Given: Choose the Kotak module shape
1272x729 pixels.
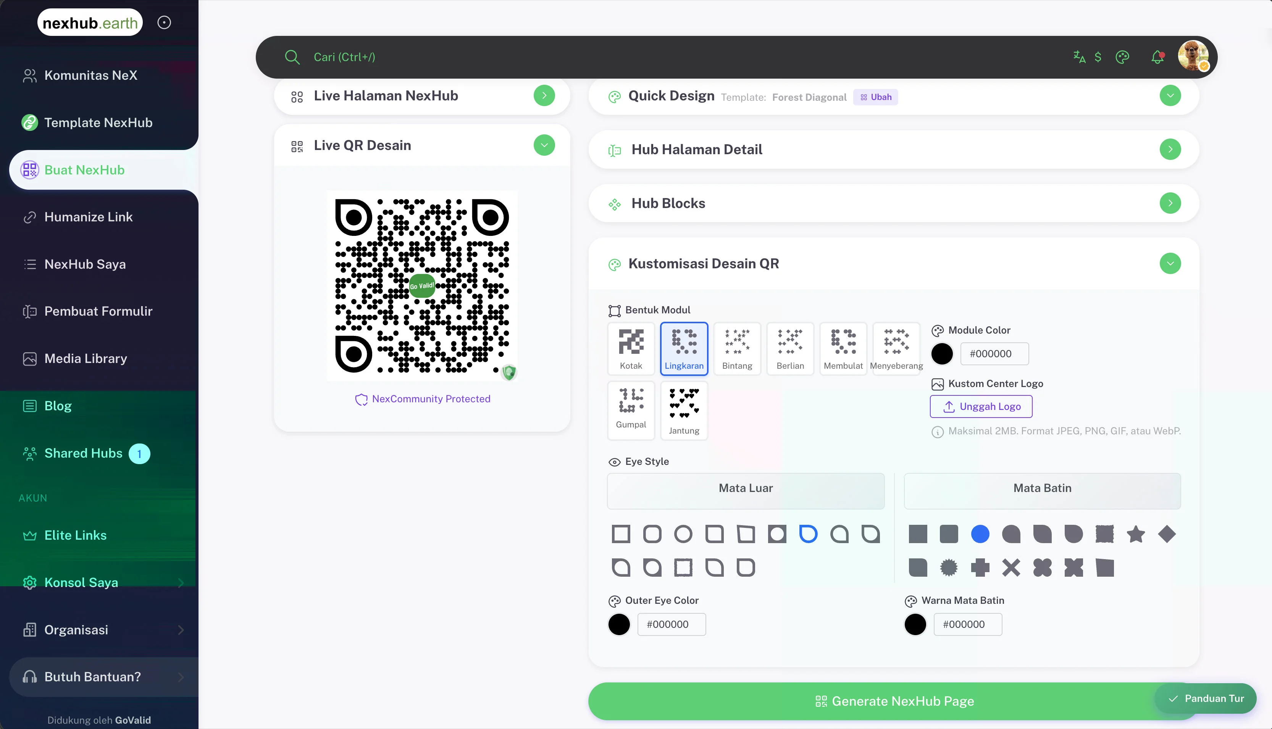Looking at the screenshot, I should click(x=631, y=348).
